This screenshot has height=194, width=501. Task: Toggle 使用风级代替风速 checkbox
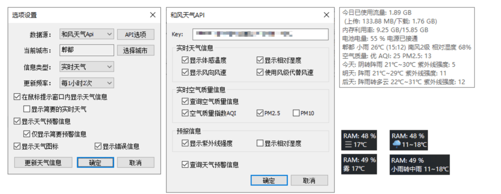[x=260, y=72]
